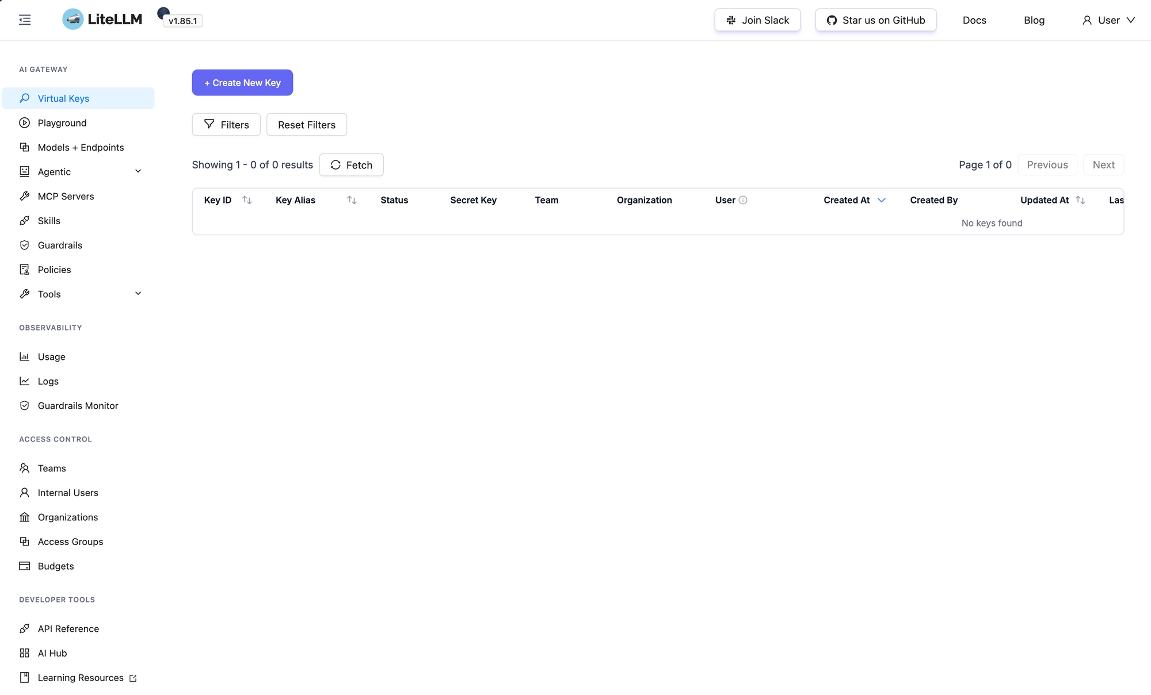
Task: Click the Models + Endpoints icon
Action: [24, 147]
